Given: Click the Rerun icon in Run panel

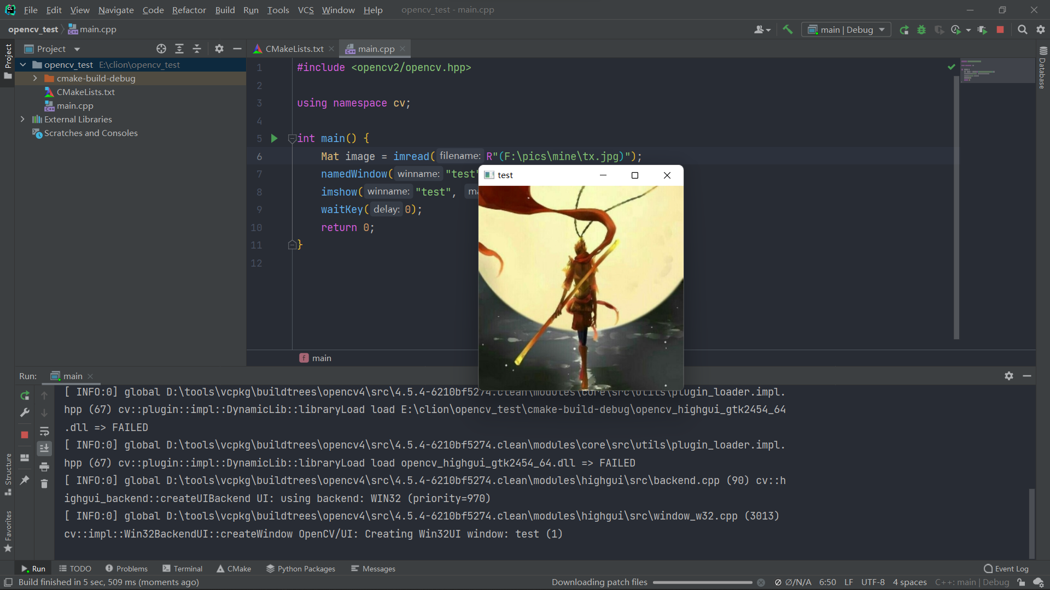Looking at the screenshot, I should point(25,396).
